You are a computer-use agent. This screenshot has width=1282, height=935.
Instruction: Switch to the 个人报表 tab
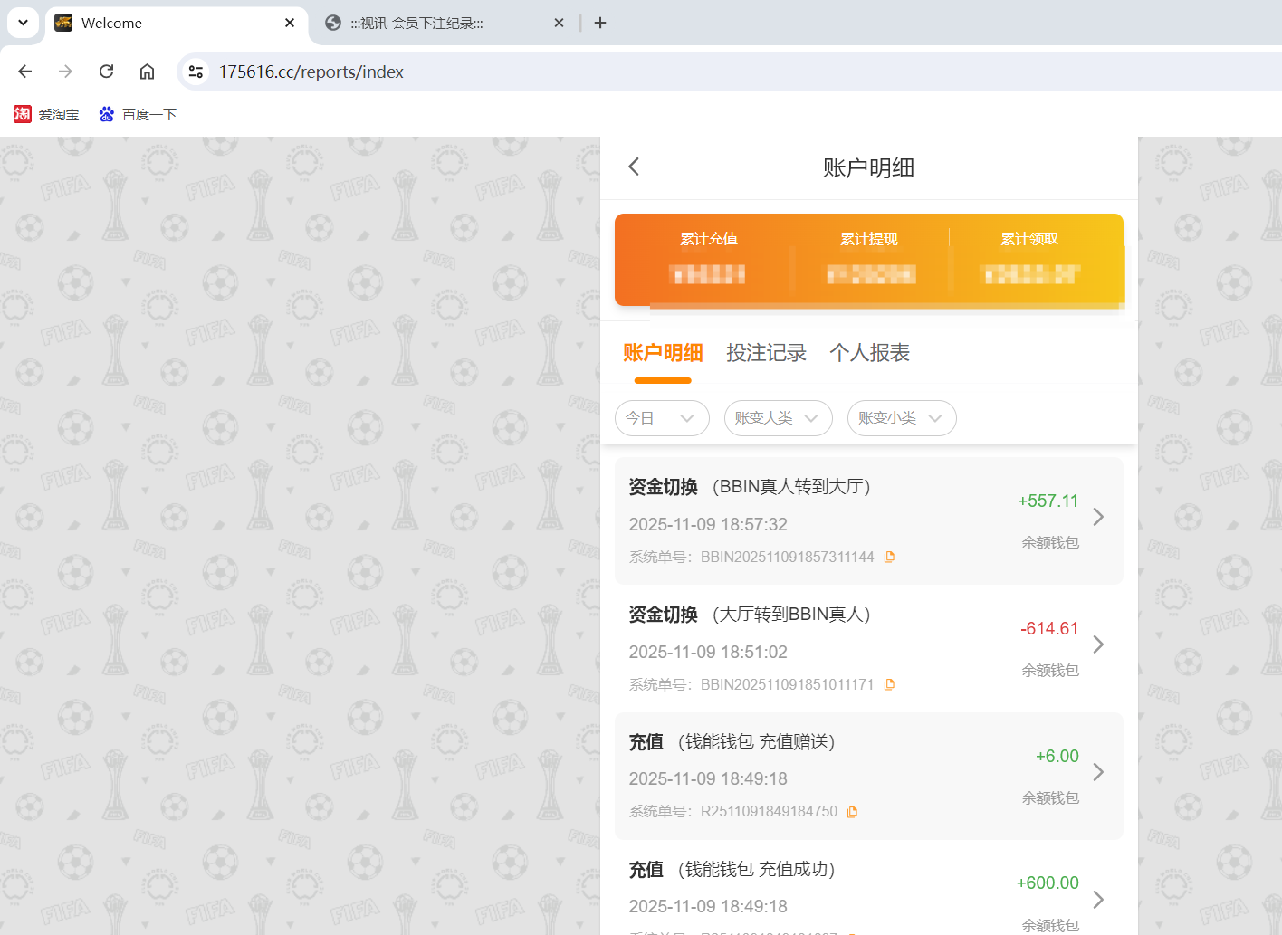868,353
